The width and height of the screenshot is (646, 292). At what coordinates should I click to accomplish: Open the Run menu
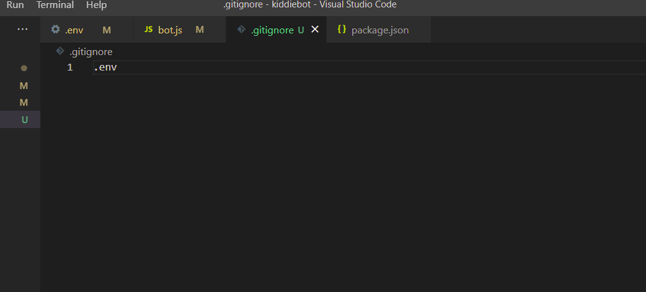15,5
